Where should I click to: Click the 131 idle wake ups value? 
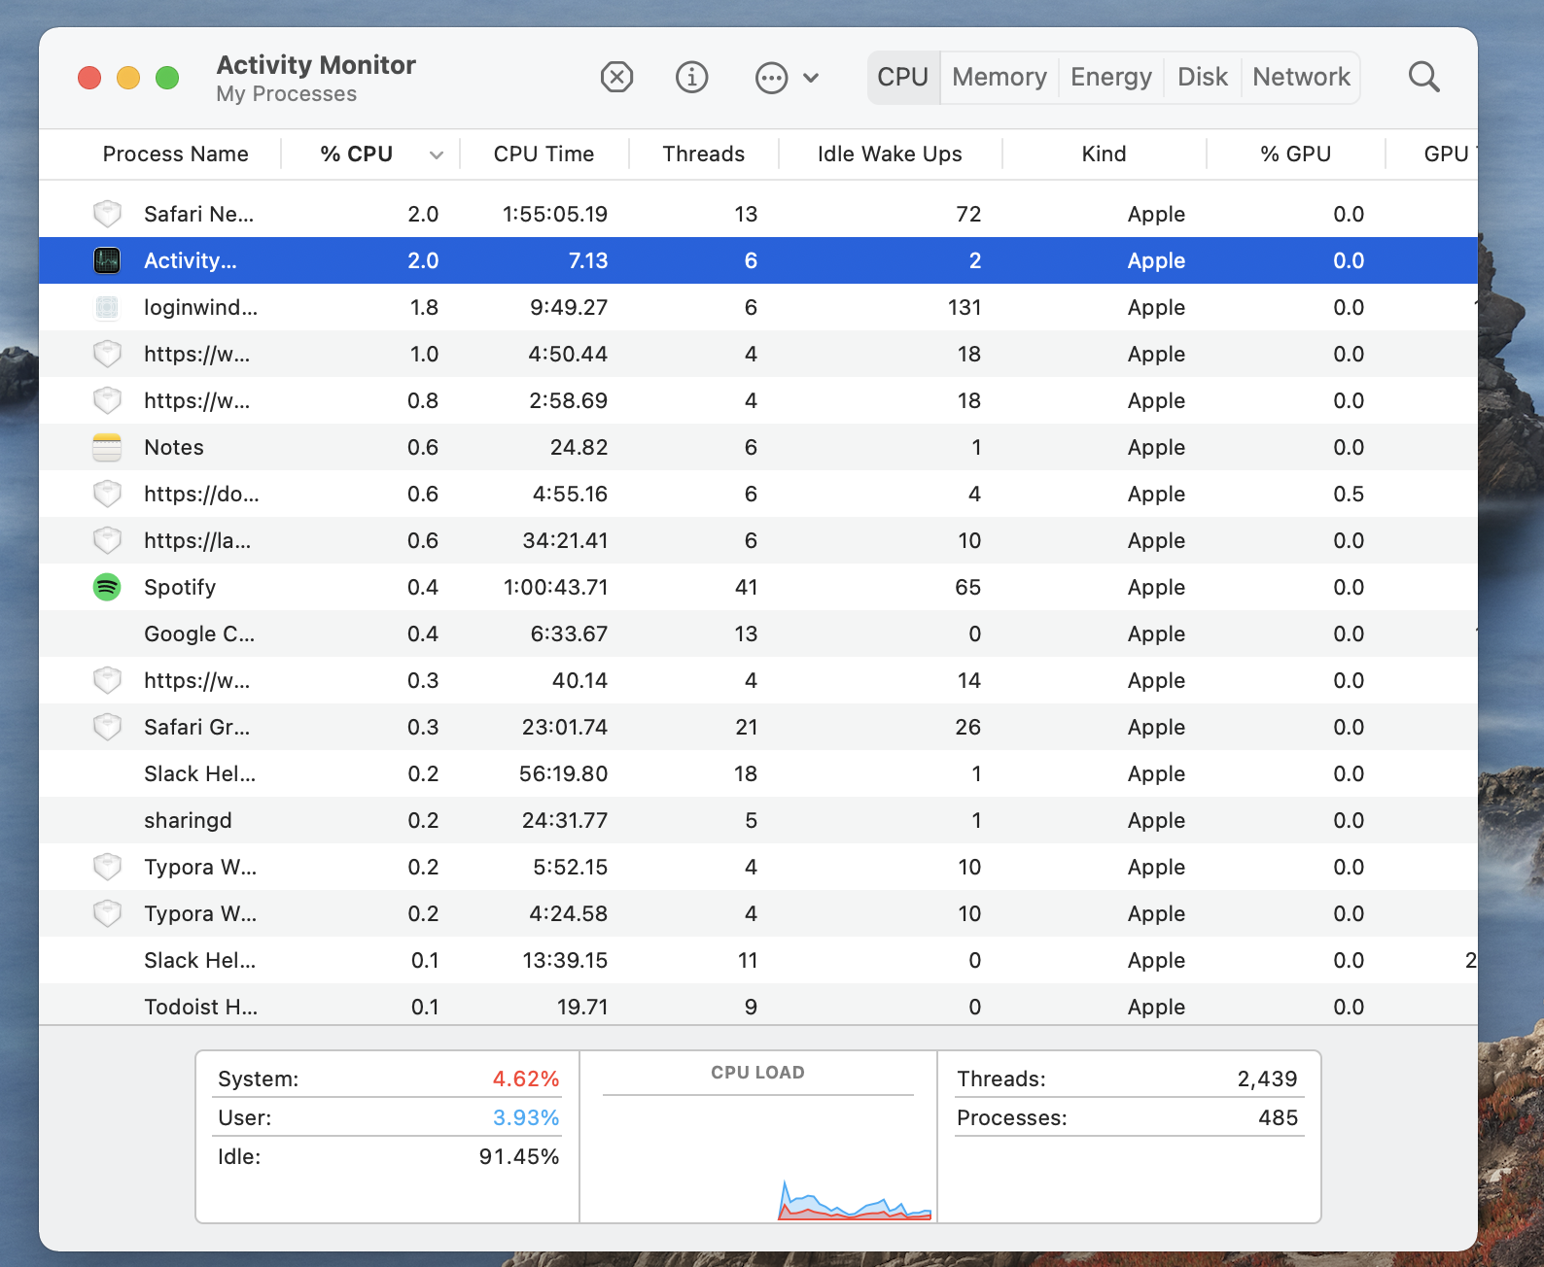click(965, 307)
